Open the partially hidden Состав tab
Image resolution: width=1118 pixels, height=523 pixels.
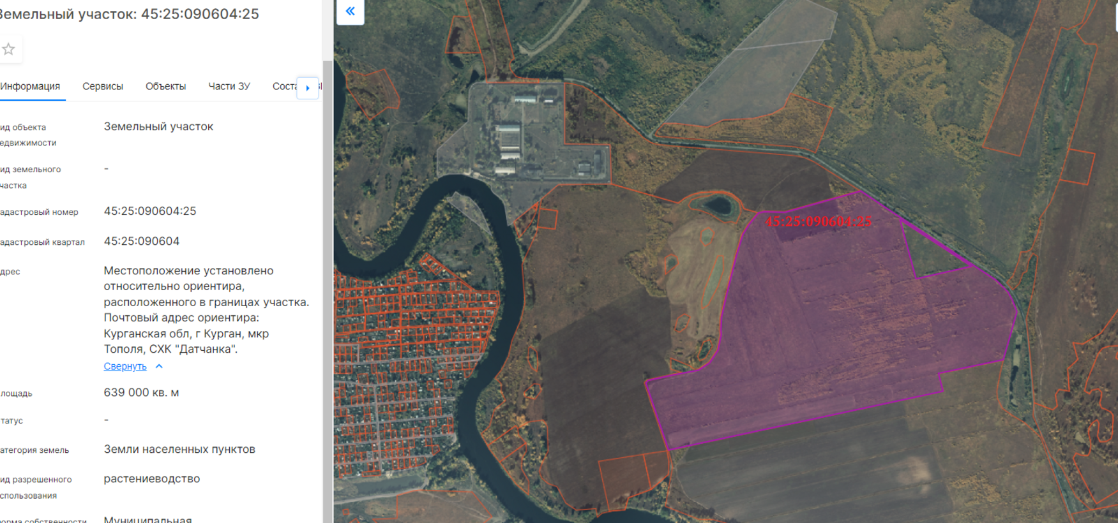[x=283, y=87]
